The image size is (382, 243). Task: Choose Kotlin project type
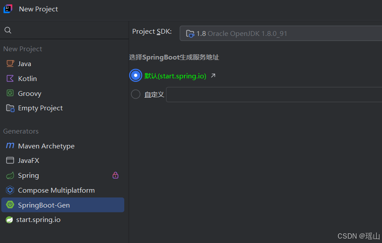63,78
